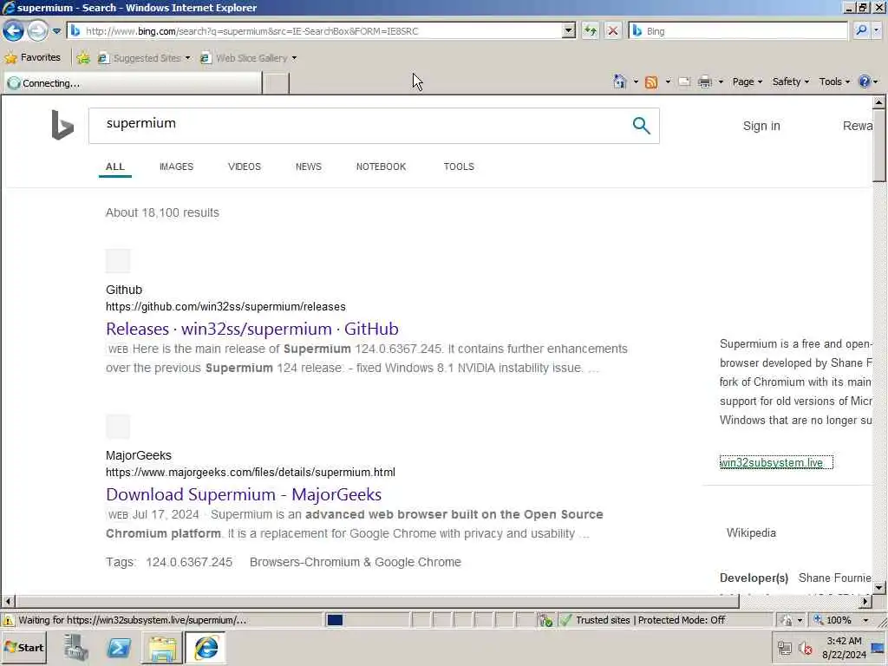Click the status bar warning icon

(8, 620)
